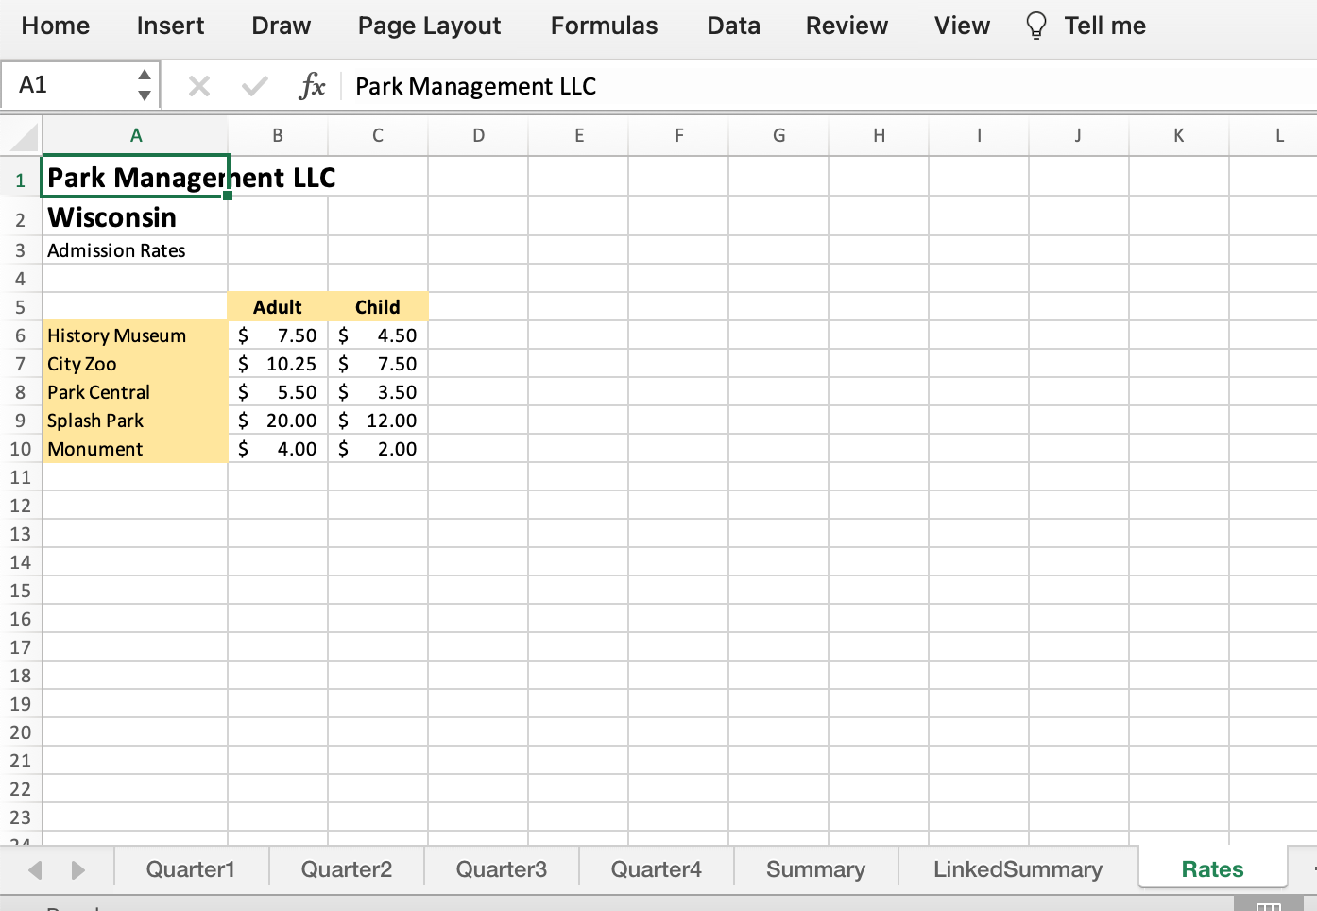This screenshot has width=1317, height=911.
Task: Switch to the Quarter3 sheet tab
Action: click(x=502, y=868)
